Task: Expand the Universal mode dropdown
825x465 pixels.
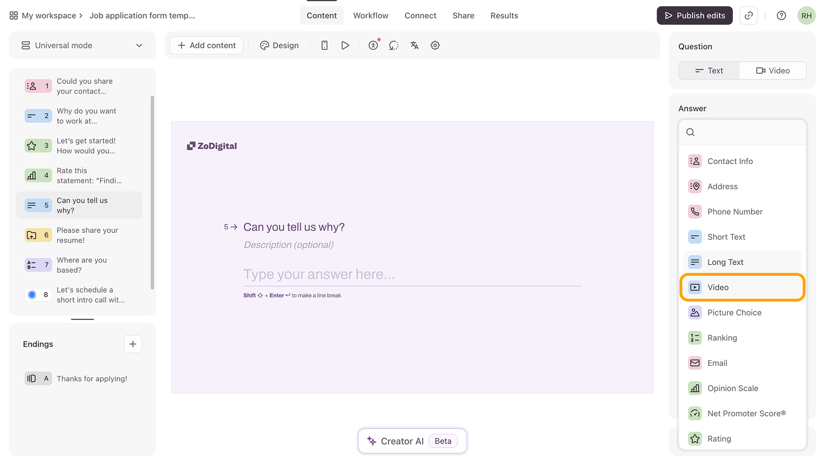Action: (82, 45)
